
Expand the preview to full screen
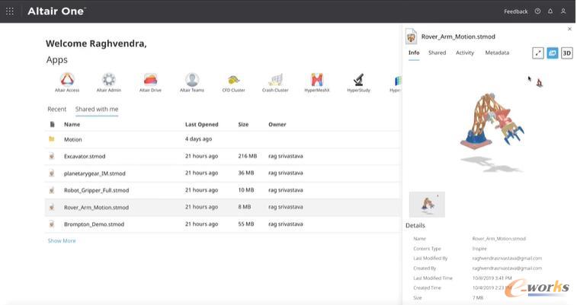538,53
